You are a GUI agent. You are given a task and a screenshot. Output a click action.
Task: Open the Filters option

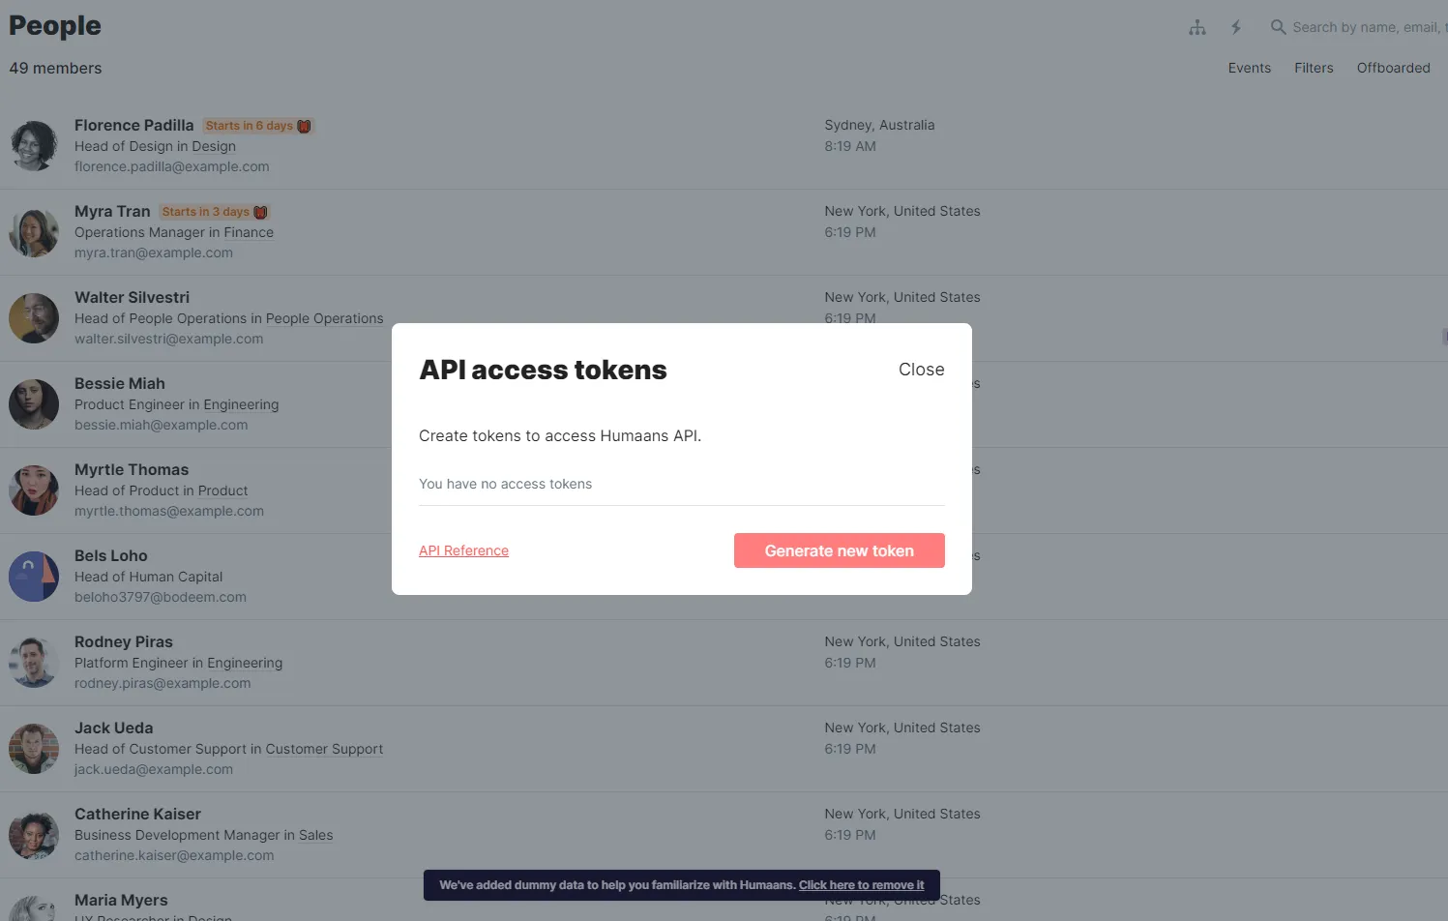tap(1314, 68)
